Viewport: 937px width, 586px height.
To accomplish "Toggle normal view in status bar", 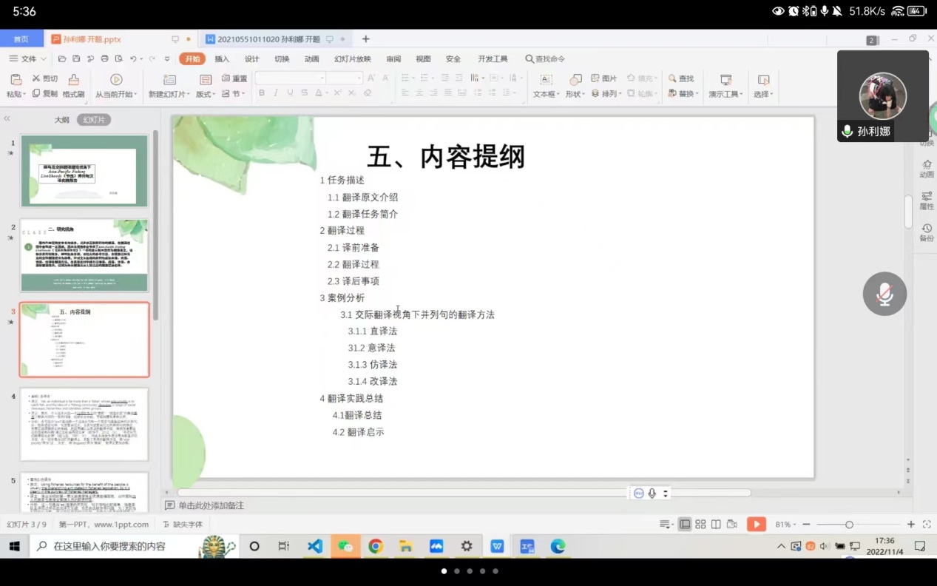I will pyautogui.click(x=685, y=525).
